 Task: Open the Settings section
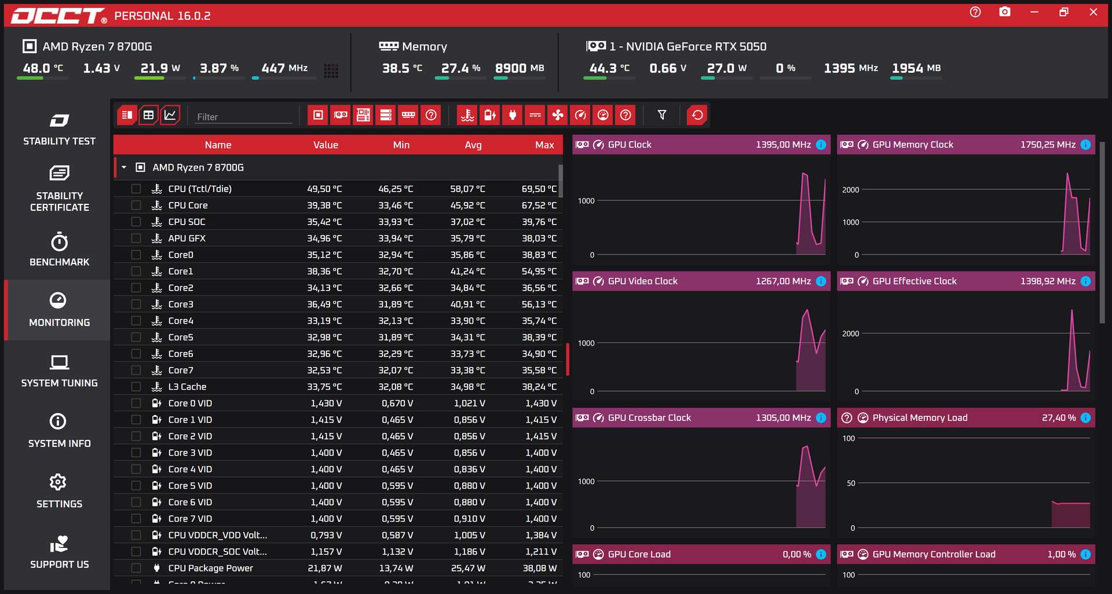pyautogui.click(x=59, y=492)
